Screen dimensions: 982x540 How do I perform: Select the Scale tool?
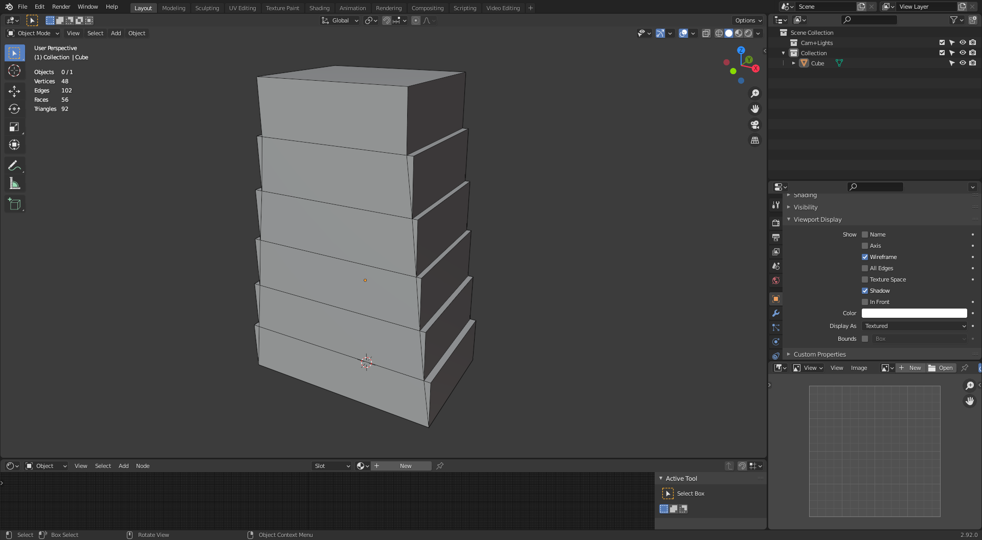(14, 127)
